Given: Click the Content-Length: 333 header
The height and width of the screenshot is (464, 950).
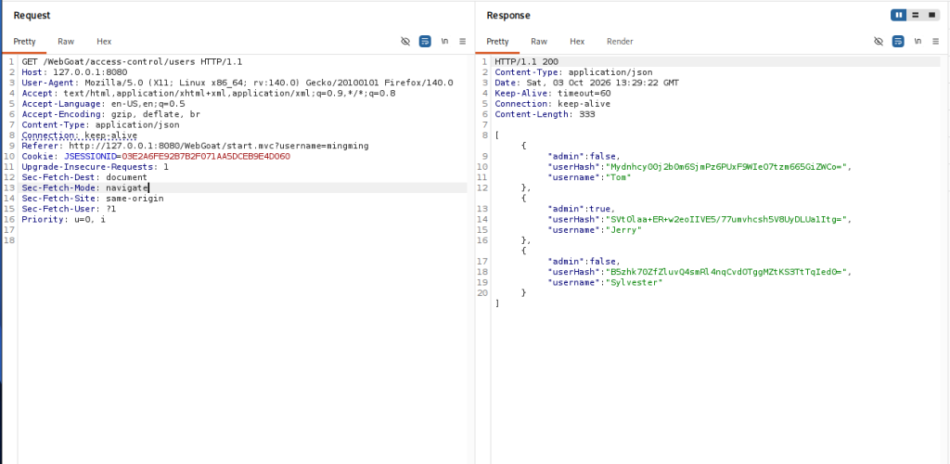Looking at the screenshot, I should [545, 114].
